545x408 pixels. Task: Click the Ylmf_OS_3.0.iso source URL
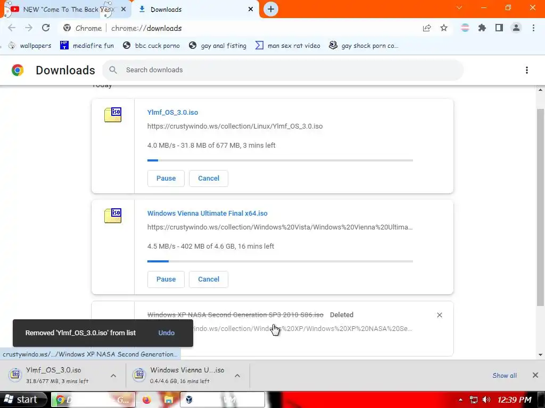point(235,126)
